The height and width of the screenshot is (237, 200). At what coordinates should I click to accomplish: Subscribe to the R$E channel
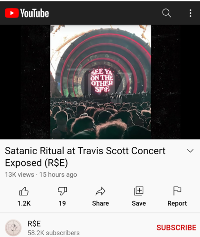pyautogui.click(x=176, y=228)
